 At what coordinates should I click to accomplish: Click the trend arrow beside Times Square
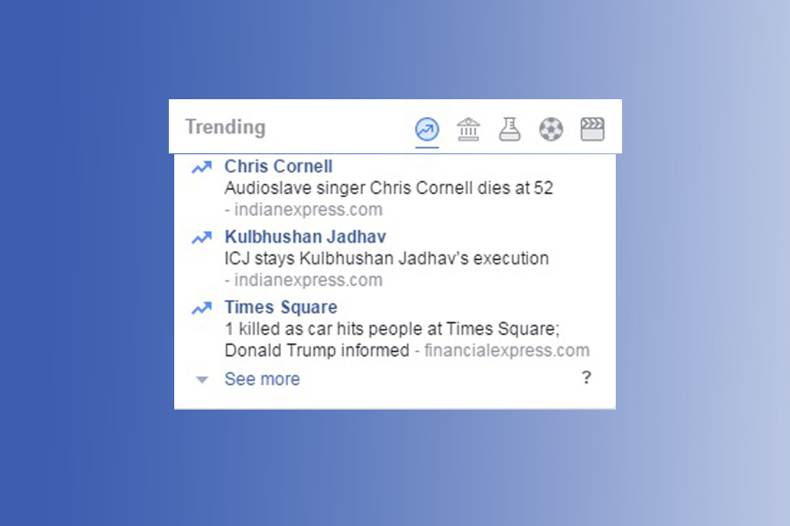[201, 309]
